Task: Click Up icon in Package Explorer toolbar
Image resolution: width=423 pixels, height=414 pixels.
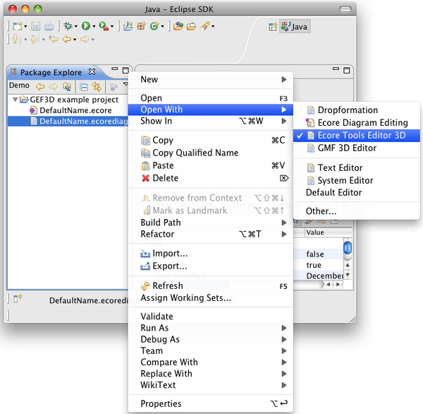Action: [x=67, y=86]
